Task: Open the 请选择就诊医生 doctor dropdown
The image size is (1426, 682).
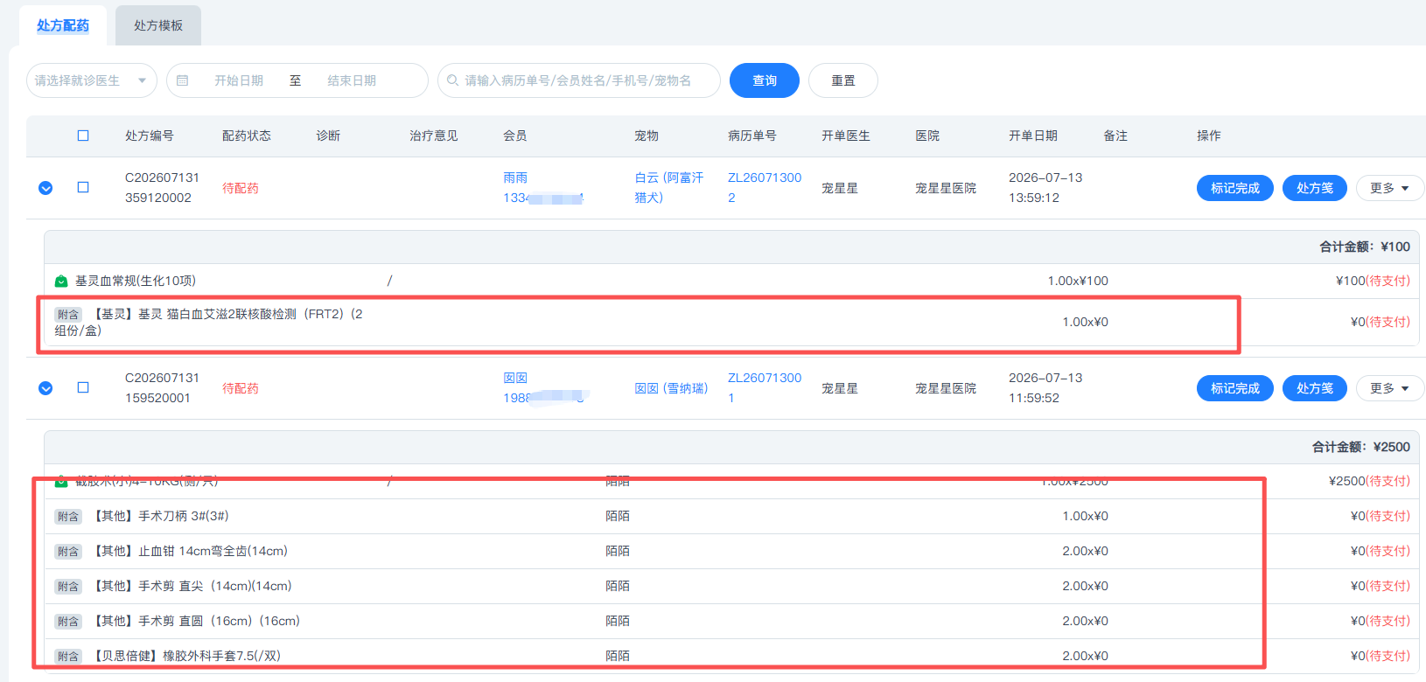Action: (92, 80)
